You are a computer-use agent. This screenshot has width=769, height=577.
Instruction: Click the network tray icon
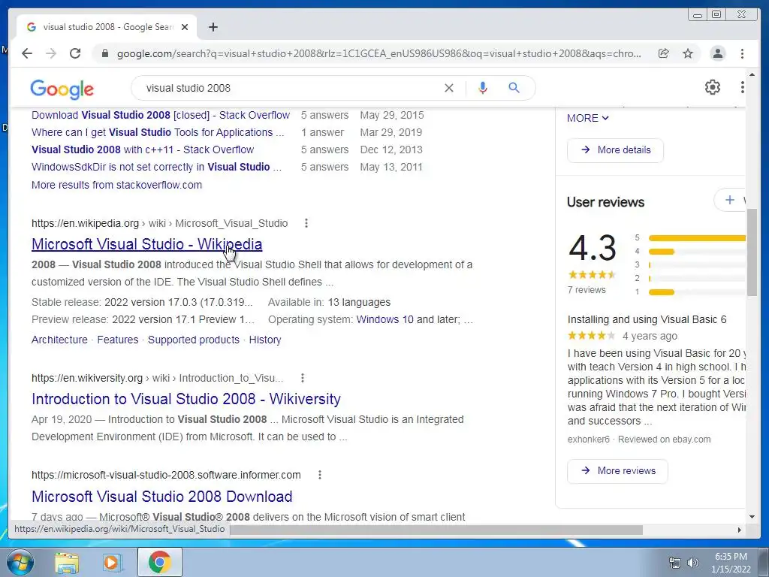tap(675, 563)
